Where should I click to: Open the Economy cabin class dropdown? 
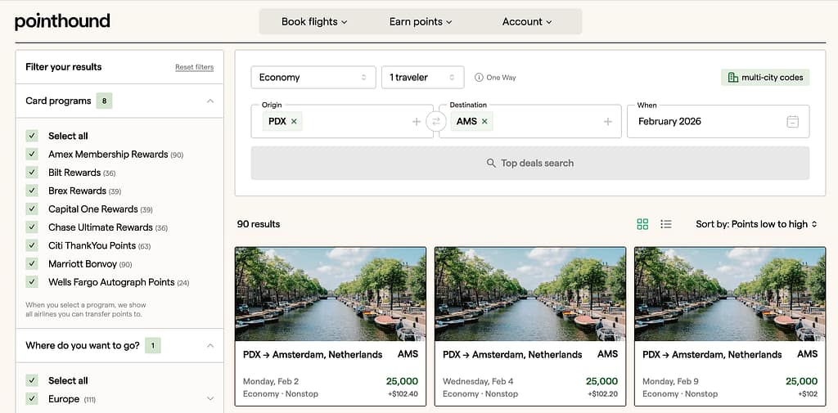point(313,77)
